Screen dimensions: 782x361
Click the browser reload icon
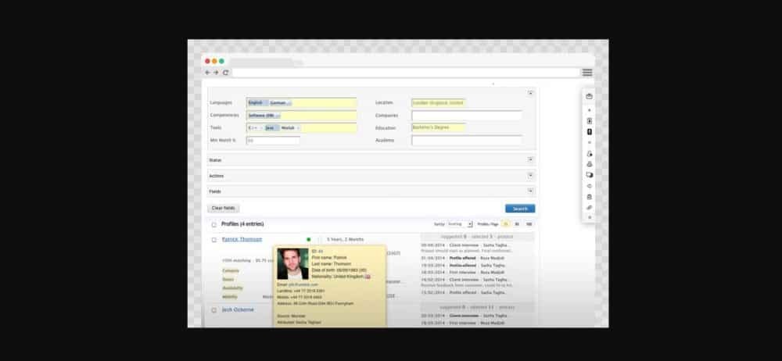click(225, 73)
